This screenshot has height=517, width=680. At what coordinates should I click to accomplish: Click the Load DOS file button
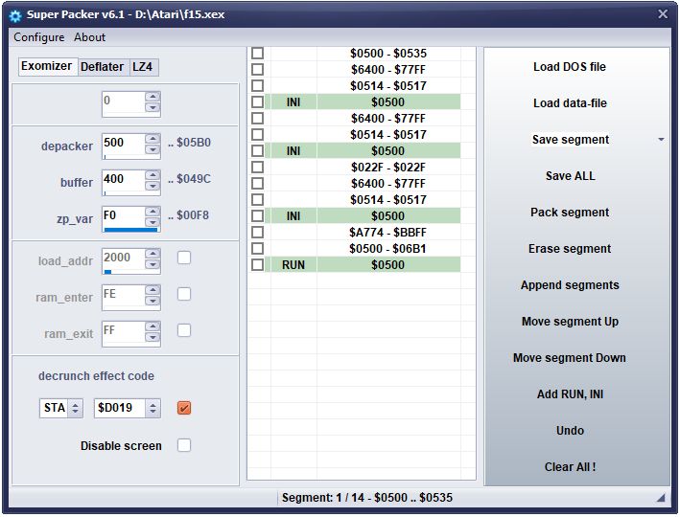pyautogui.click(x=570, y=67)
